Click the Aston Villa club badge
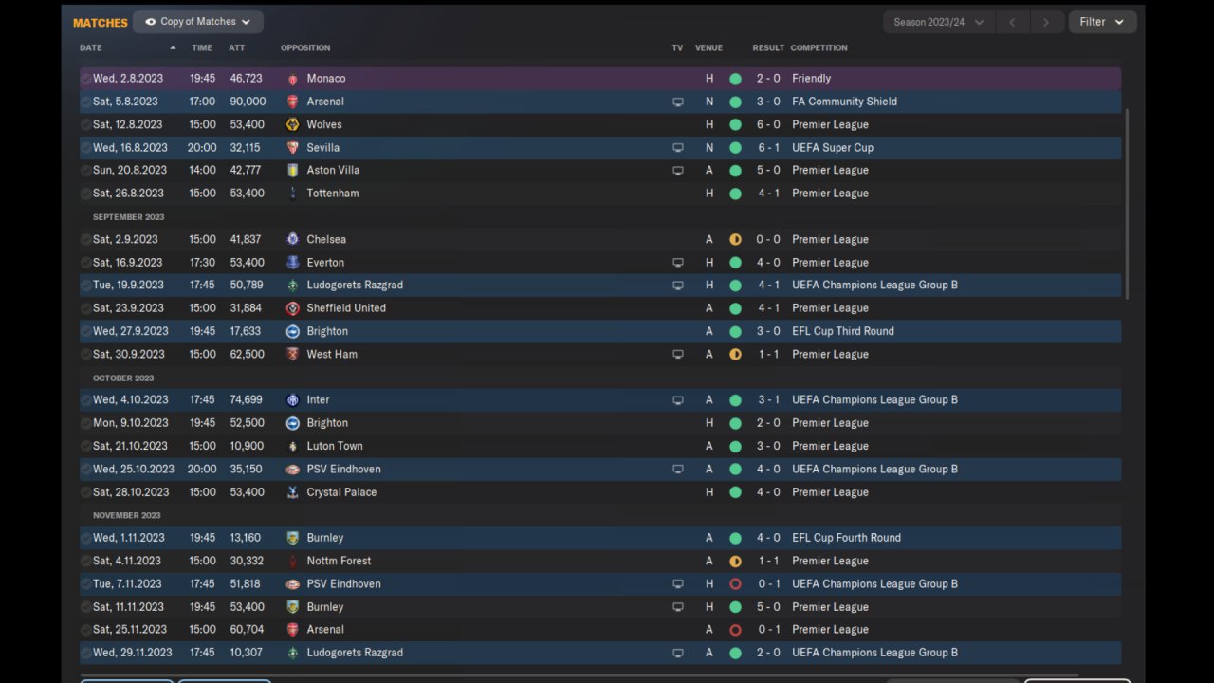The height and width of the screenshot is (683, 1214). coord(292,171)
